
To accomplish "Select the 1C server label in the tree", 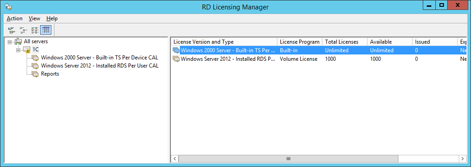I will 36,50.
